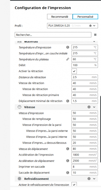Click function icon next to Température d'impression
This screenshot has height=190, width=101.
tap(68, 47)
